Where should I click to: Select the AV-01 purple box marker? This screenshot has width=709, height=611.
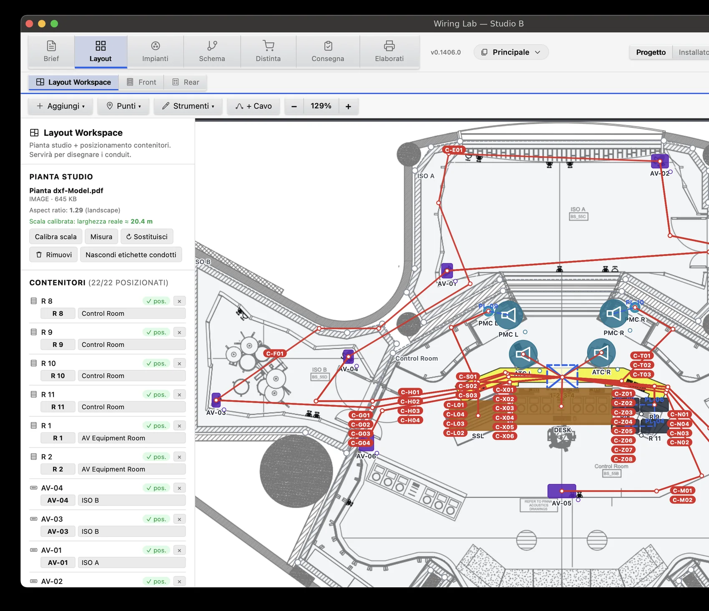pos(447,271)
